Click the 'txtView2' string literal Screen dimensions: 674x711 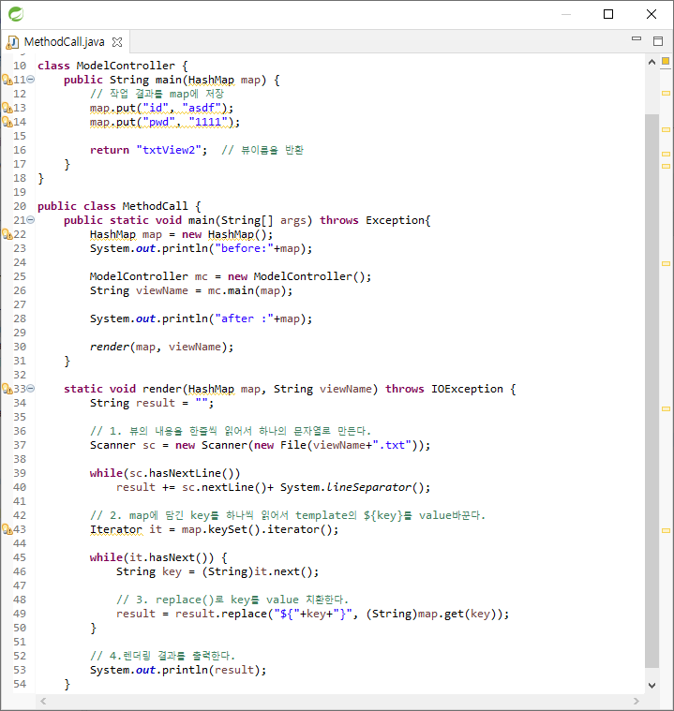169,150
